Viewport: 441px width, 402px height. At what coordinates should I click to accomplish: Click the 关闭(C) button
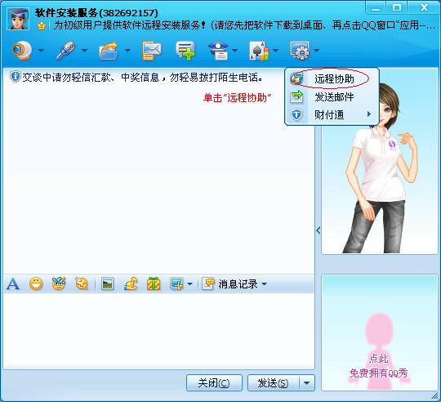[x=214, y=383]
